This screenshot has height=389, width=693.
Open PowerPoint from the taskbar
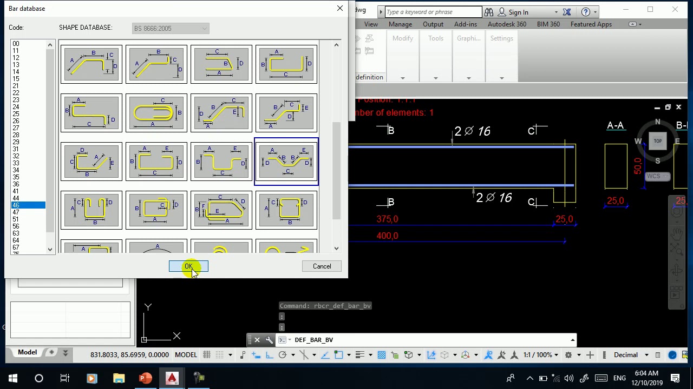145,378
